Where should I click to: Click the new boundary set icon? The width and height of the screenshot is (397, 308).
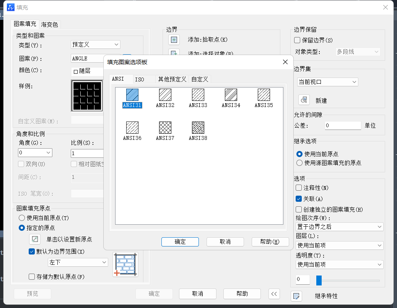pos(304,100)
